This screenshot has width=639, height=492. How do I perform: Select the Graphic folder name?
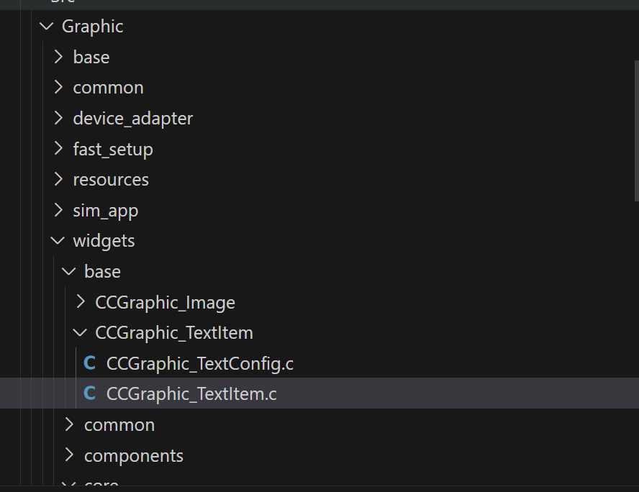(x=92, y=27)
